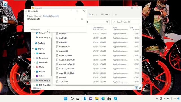This screenshot has width=181, height=102.
Task: Switch to Details view layout icon
Action: click(136, 88)
